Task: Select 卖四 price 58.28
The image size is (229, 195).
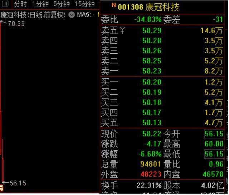Action: [x=152, y=41]
